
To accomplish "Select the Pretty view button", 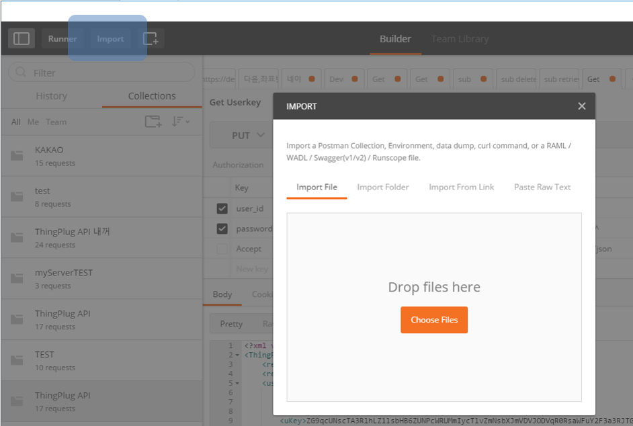I will (x=231, y=324).
